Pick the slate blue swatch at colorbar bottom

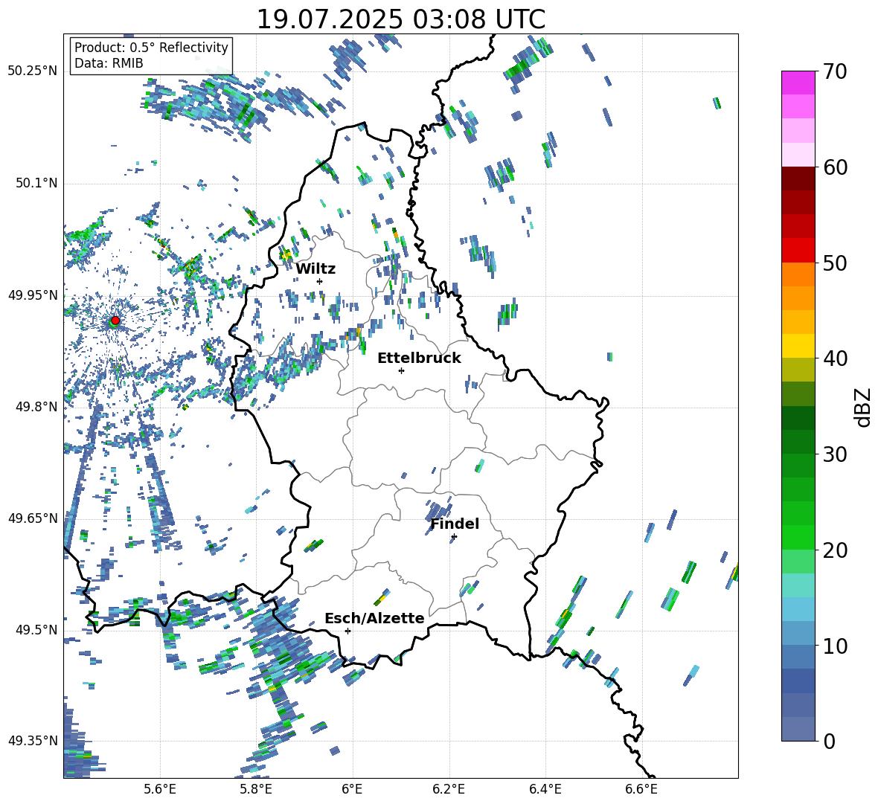tap(798, 729)
